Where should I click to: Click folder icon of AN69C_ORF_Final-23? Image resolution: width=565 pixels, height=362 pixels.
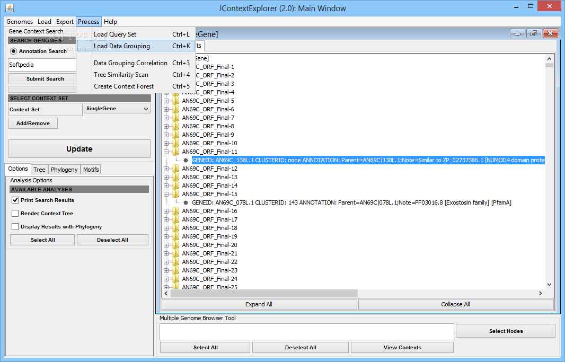point(176,270)
